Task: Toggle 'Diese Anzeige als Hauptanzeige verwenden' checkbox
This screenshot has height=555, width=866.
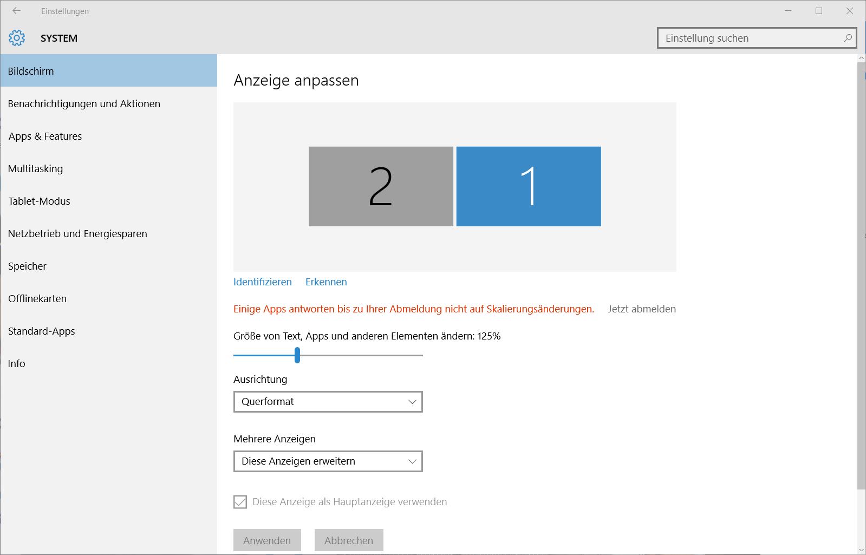Action: (240, 502)
